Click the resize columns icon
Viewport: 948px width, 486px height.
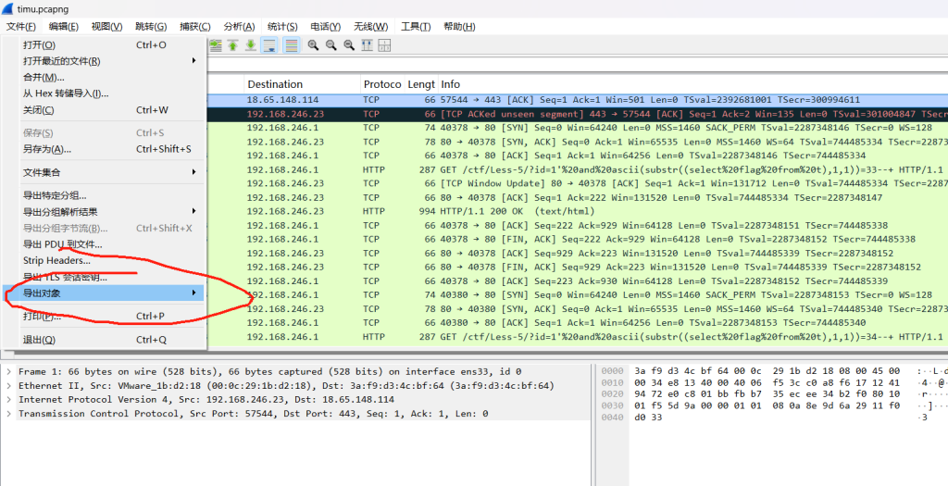pyautogui.click(x=367, y=44)
